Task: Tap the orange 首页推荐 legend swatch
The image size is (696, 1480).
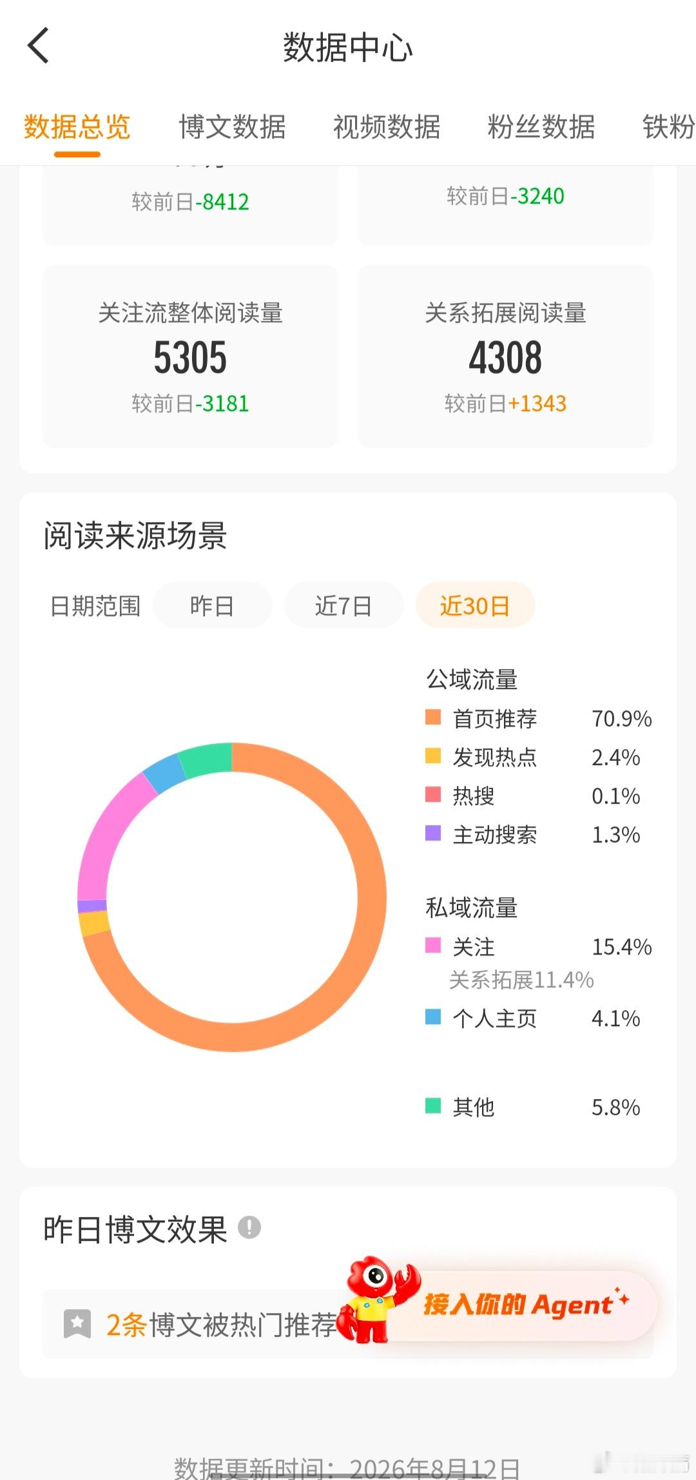Action: pos(433,717)
